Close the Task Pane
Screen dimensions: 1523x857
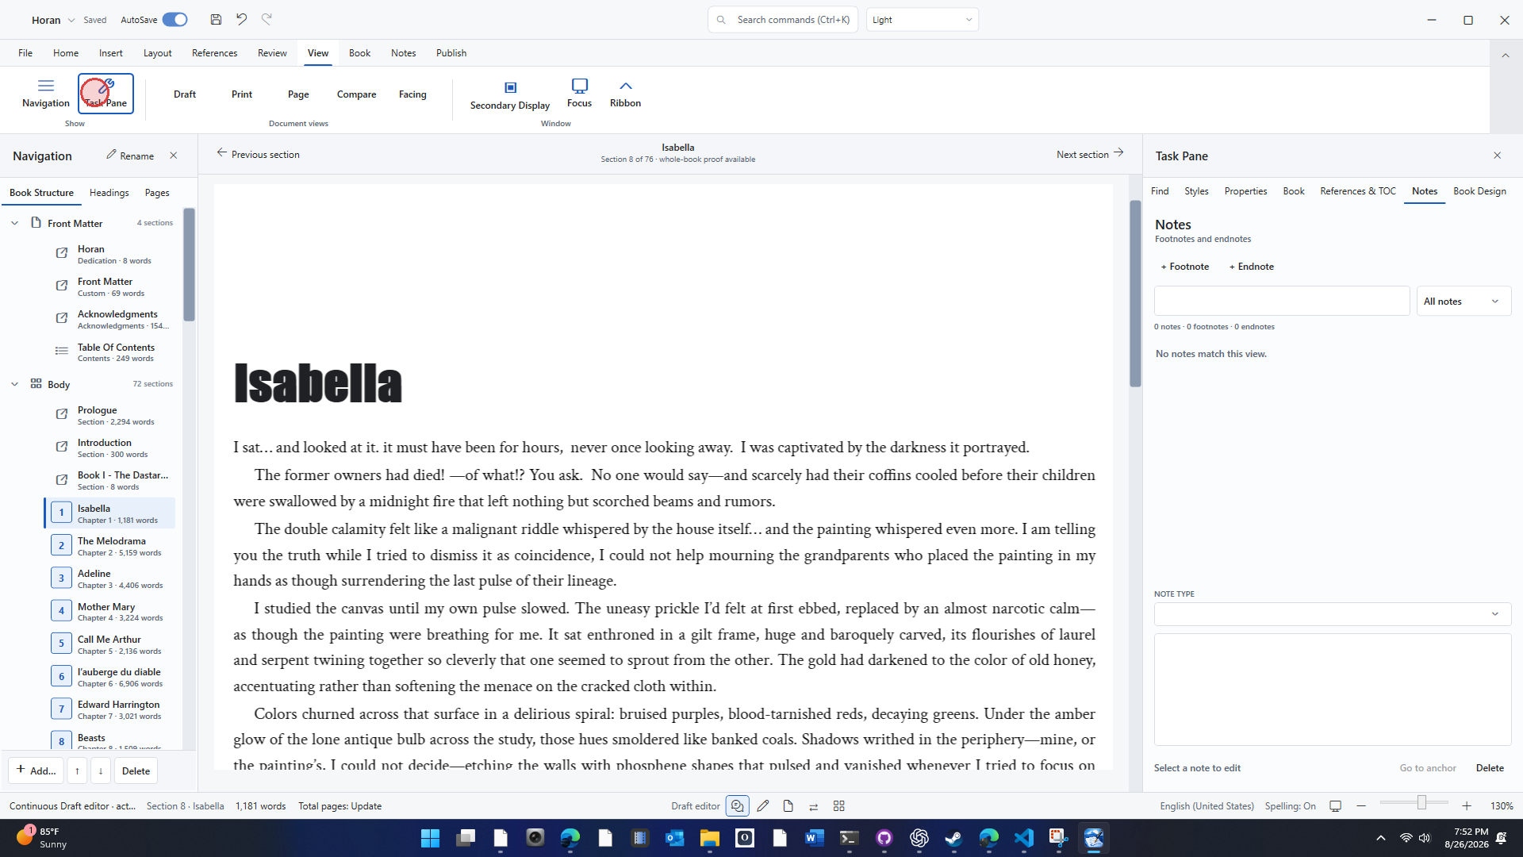coord(1498,156)
